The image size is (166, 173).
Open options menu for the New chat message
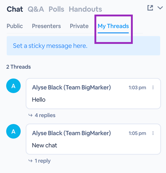point(153,133)
